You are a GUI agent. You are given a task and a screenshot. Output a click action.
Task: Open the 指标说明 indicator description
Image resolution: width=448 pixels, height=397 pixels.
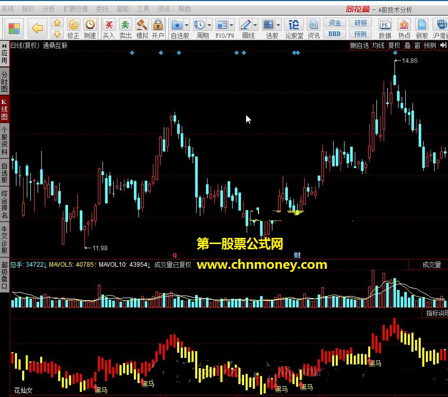(x=436, y=313)
